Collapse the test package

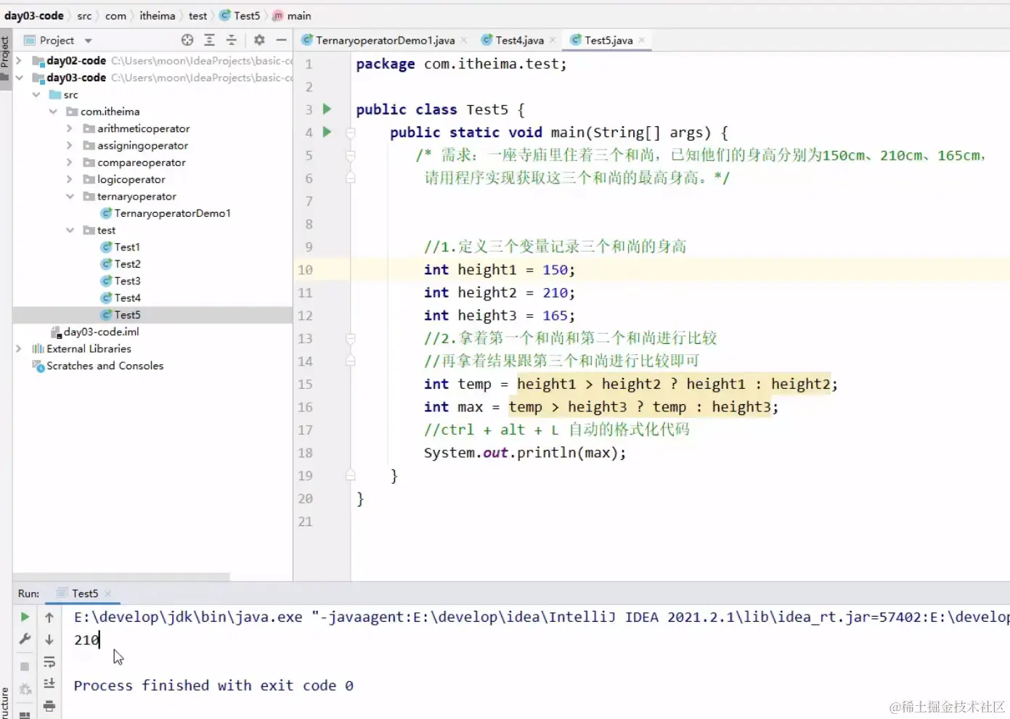coord(70,230)
